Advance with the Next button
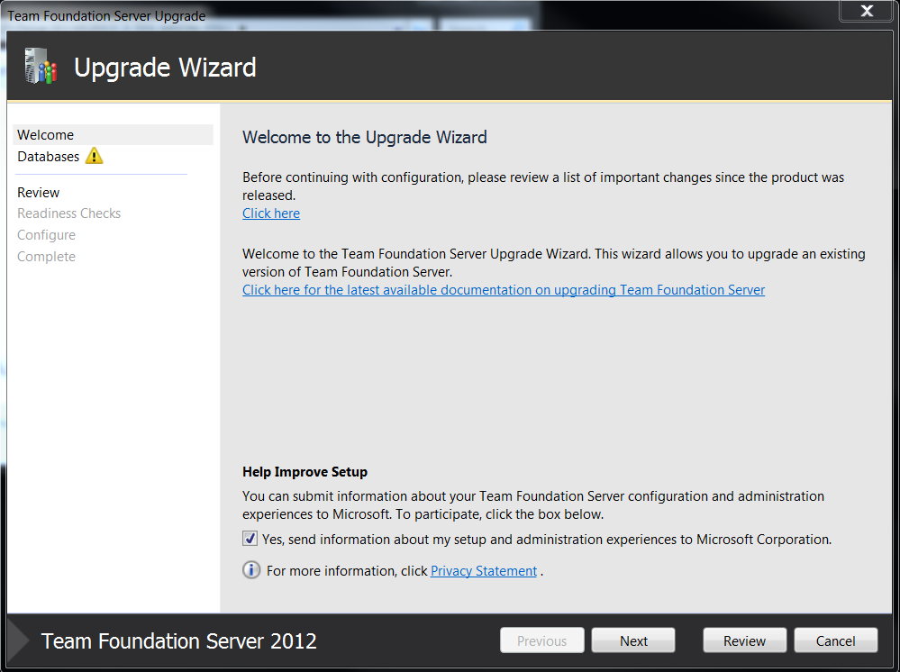900x672 pixels. 633,640
